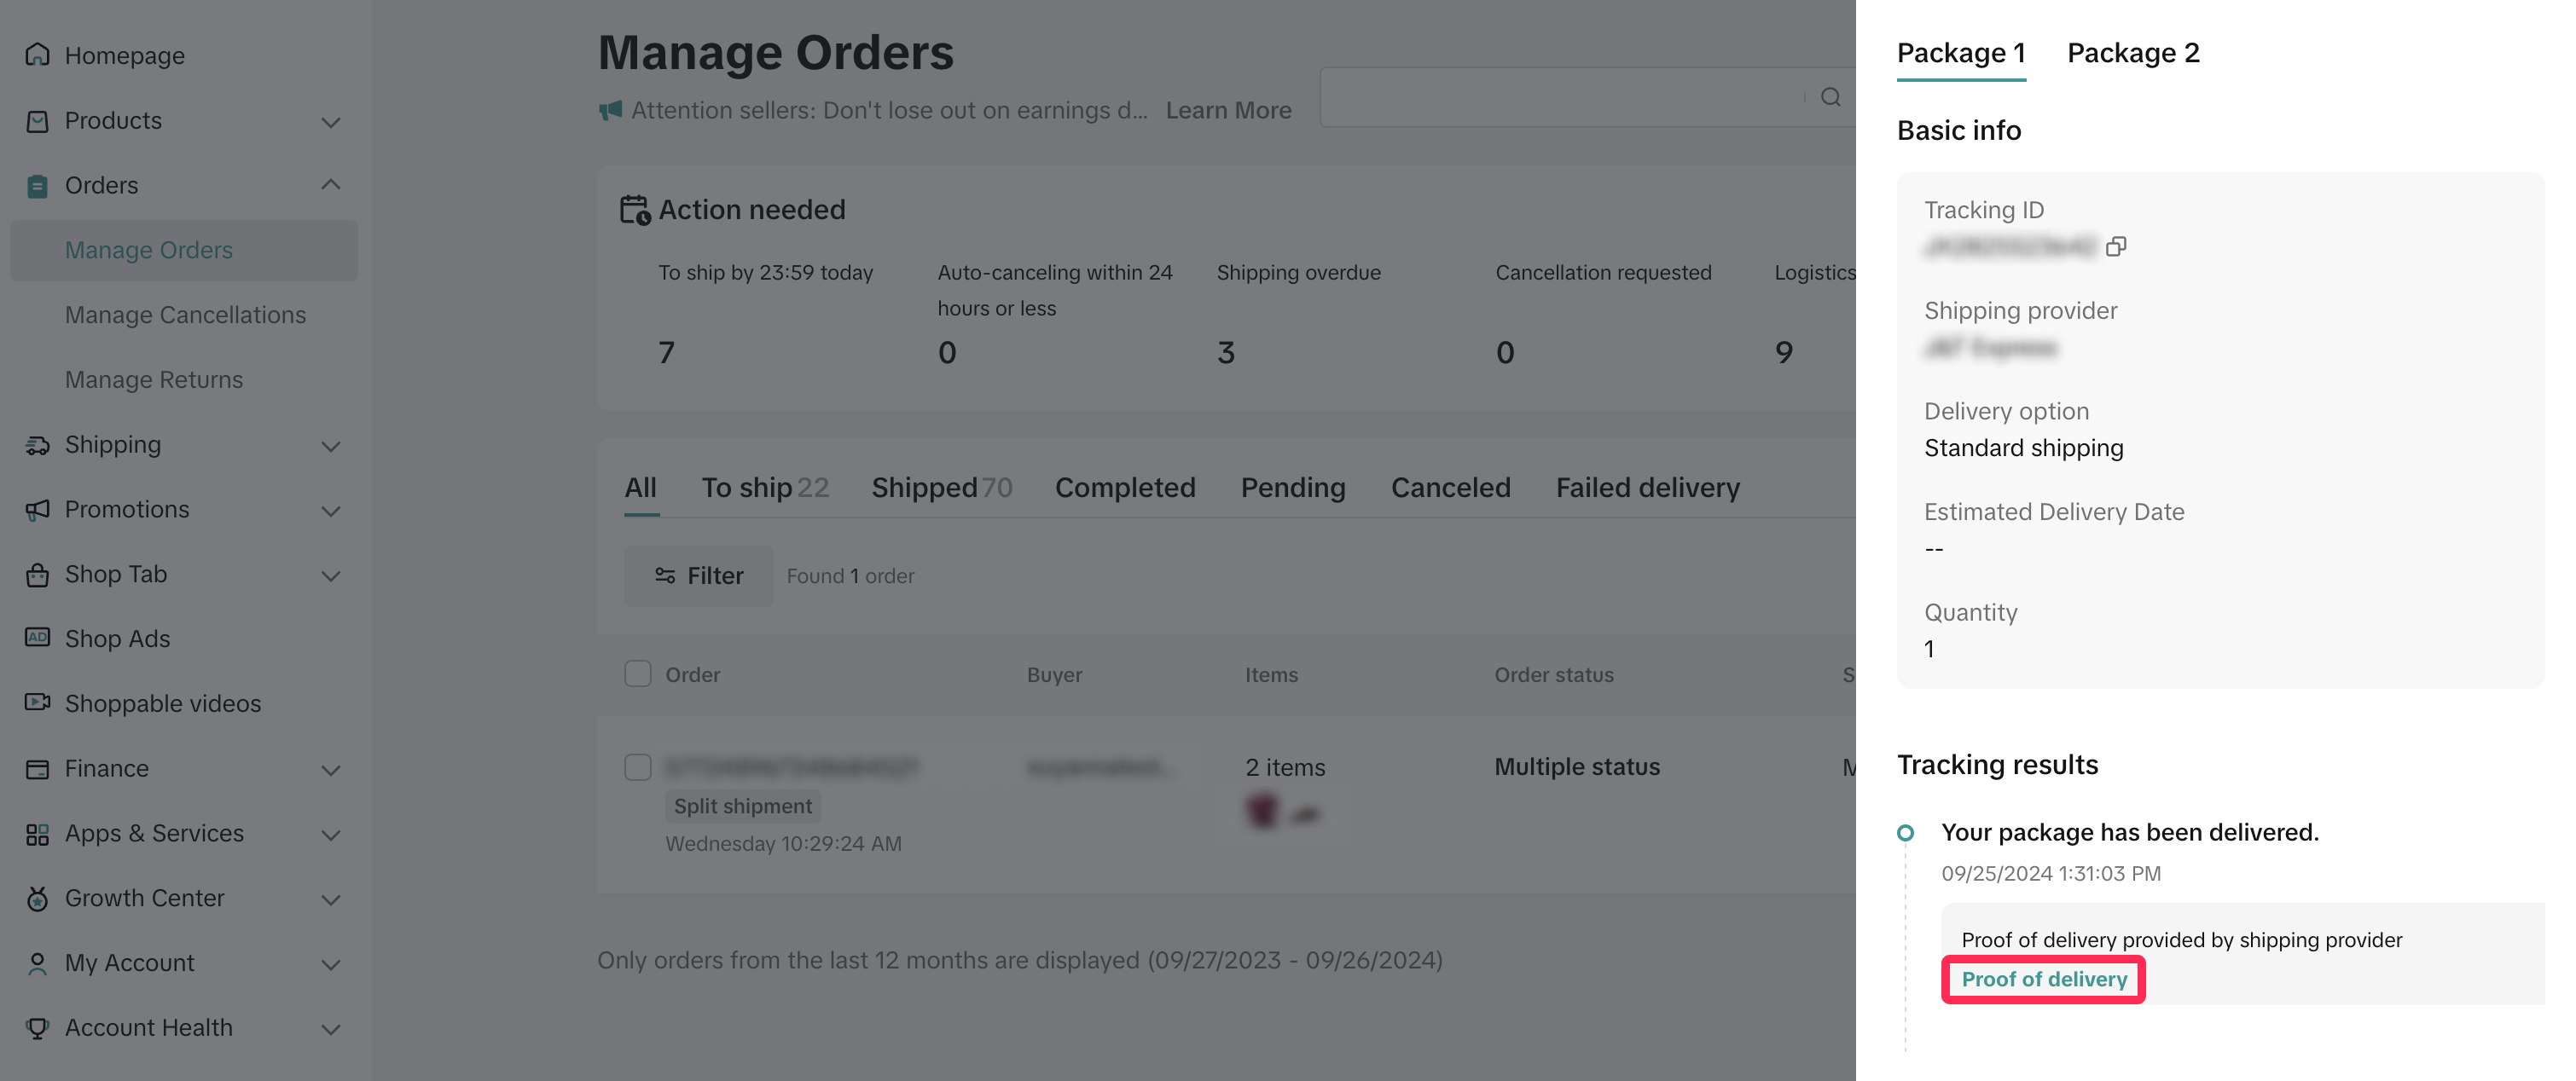Click the Homepage house icon
The image size is (2576, 1081).
(37, 55)
